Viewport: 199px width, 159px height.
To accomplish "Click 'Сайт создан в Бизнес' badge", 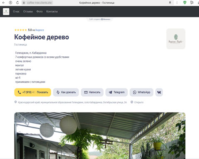I will (x=99, y=19).
